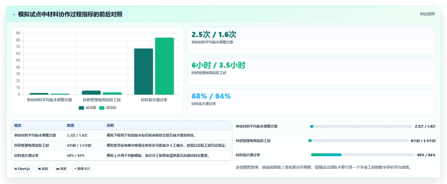Click the 说明 column header
The image size is (447, 184).
pos(110,126)
